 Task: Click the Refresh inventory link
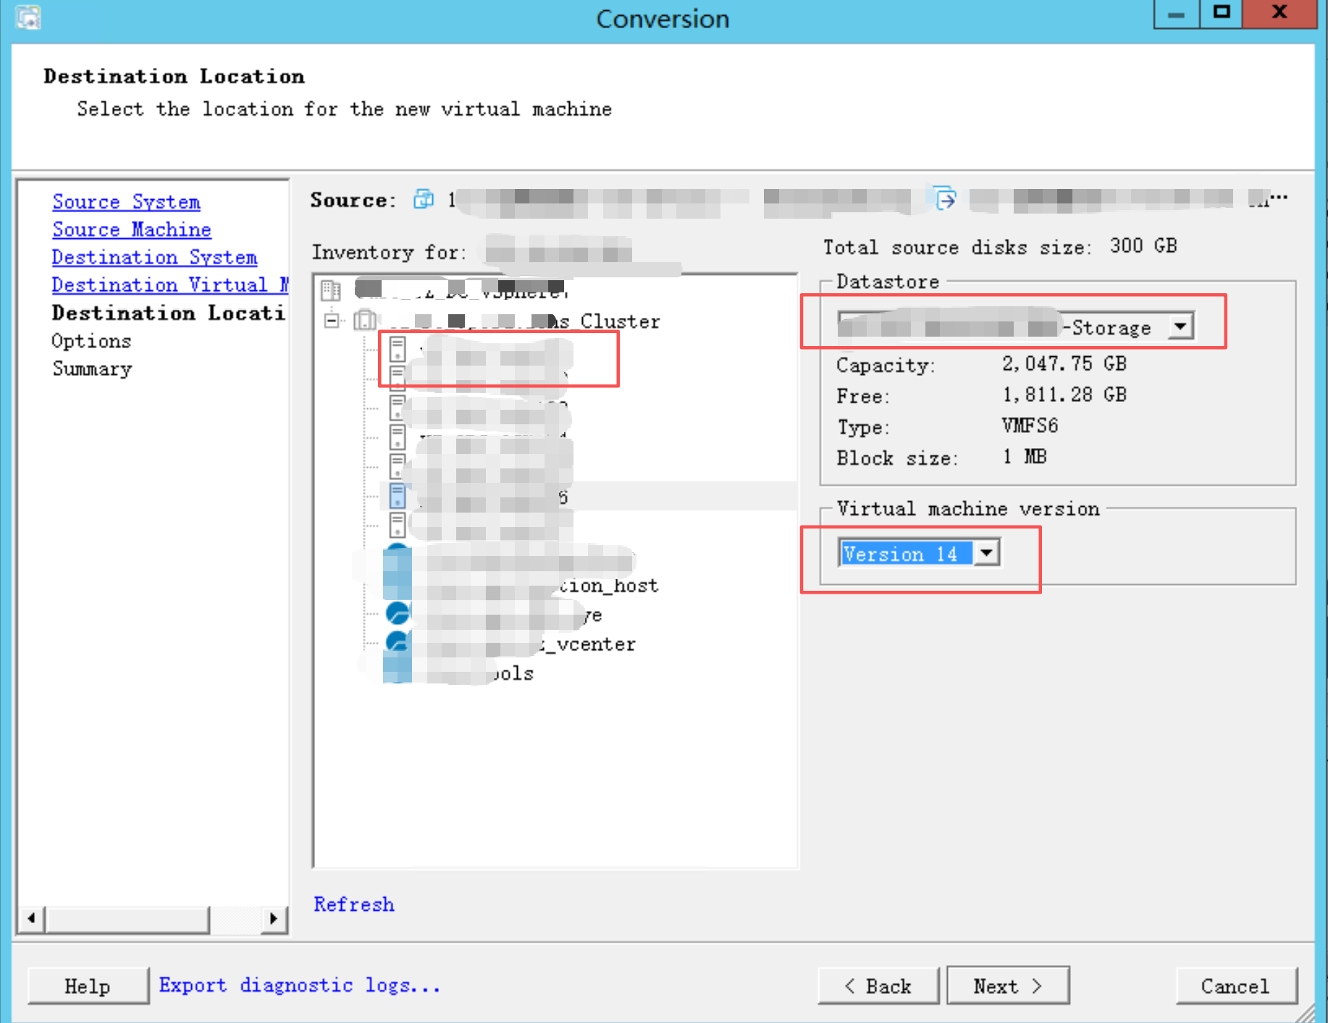pos(353,904)
